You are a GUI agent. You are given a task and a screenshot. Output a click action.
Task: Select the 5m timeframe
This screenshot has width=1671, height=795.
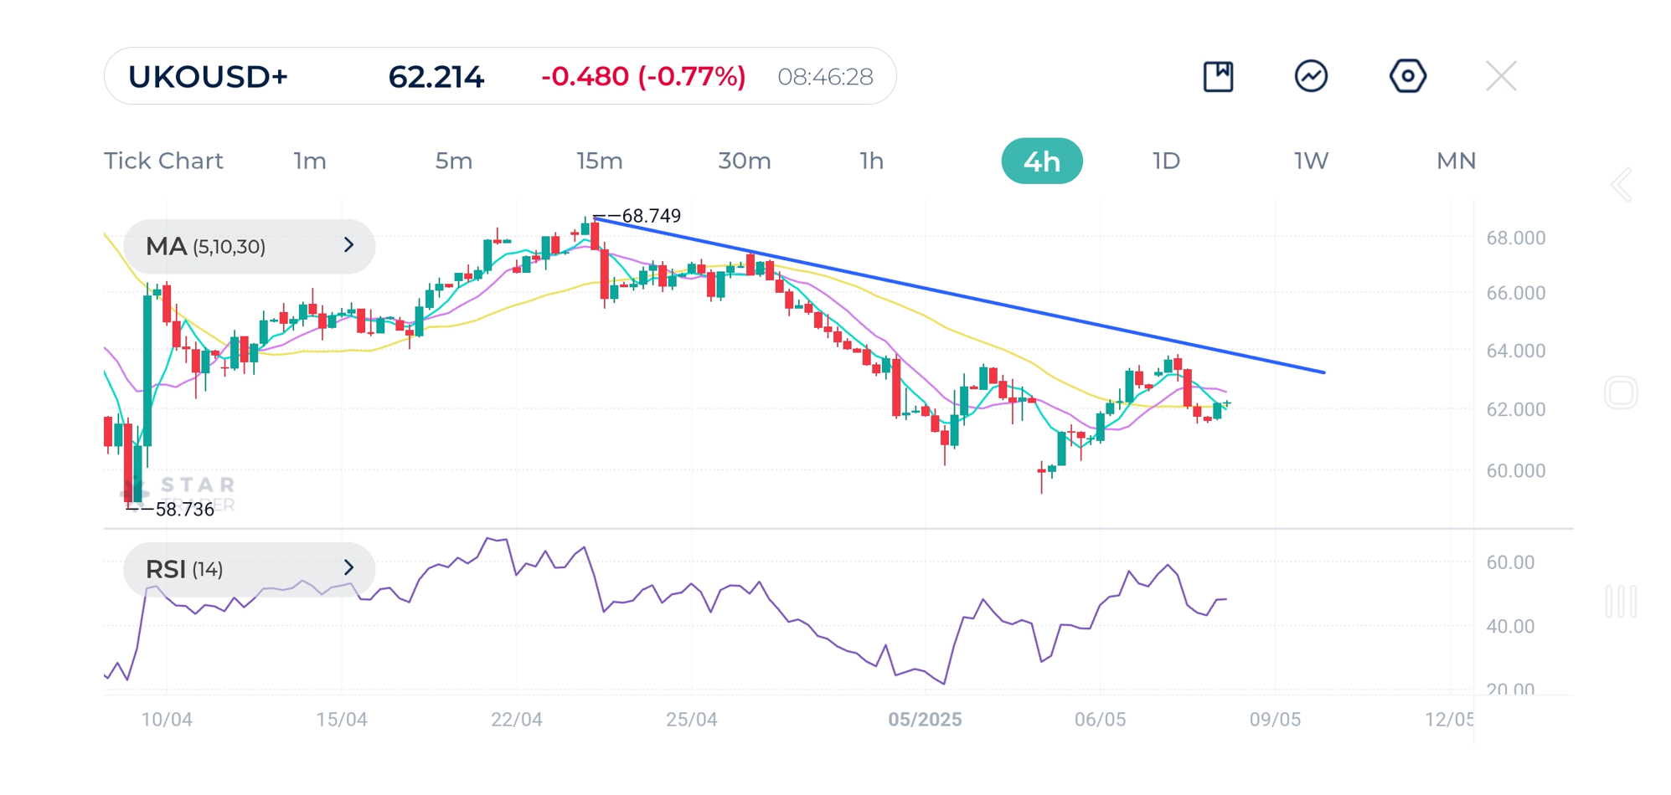pos(453,161)
